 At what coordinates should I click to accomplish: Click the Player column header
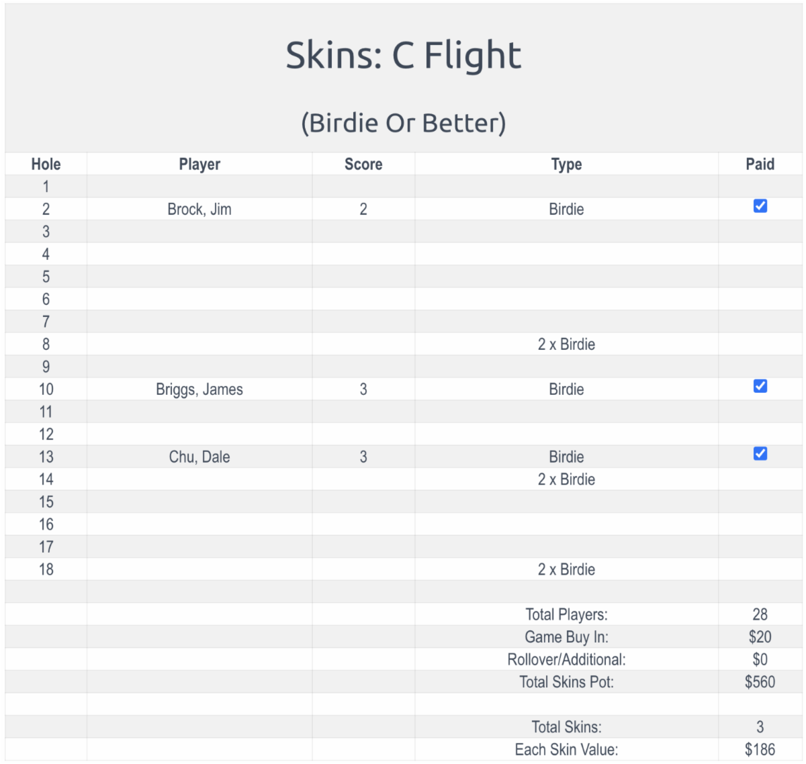(x=199, y=164)
